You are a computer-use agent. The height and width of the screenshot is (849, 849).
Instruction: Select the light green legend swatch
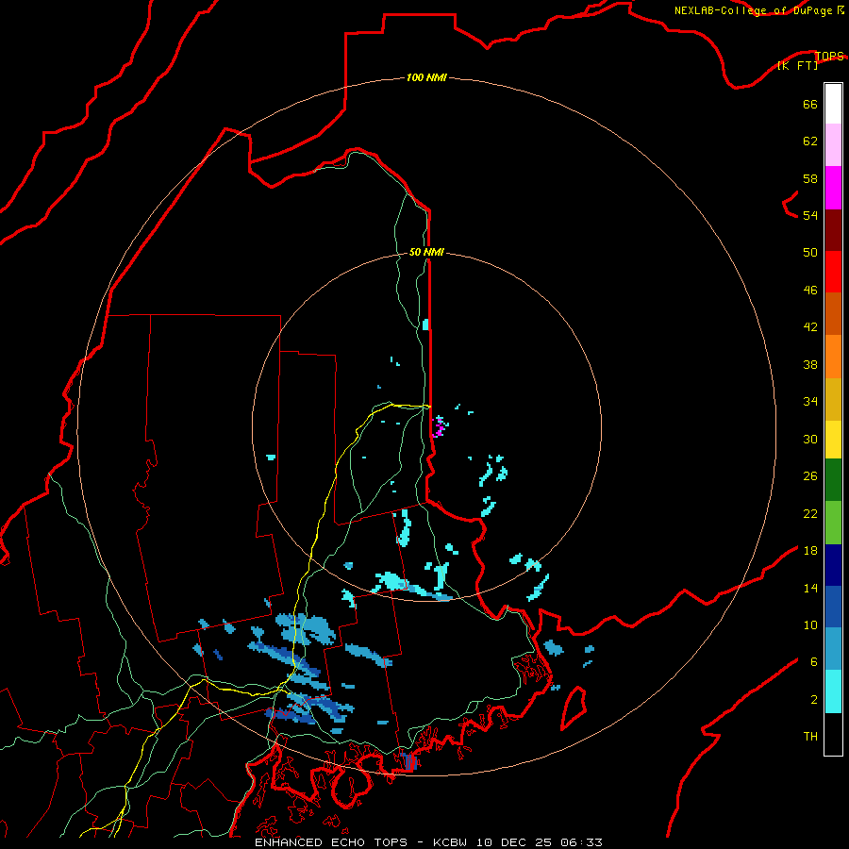[833, 523]
